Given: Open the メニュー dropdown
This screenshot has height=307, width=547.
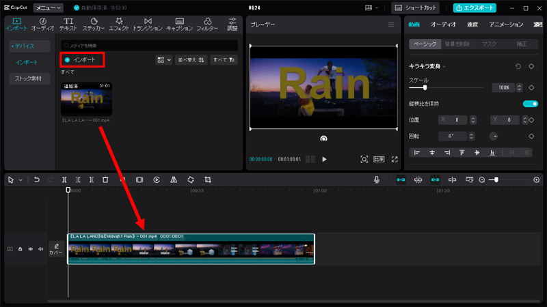Looking at the screenshot, I should coord(48,8).
